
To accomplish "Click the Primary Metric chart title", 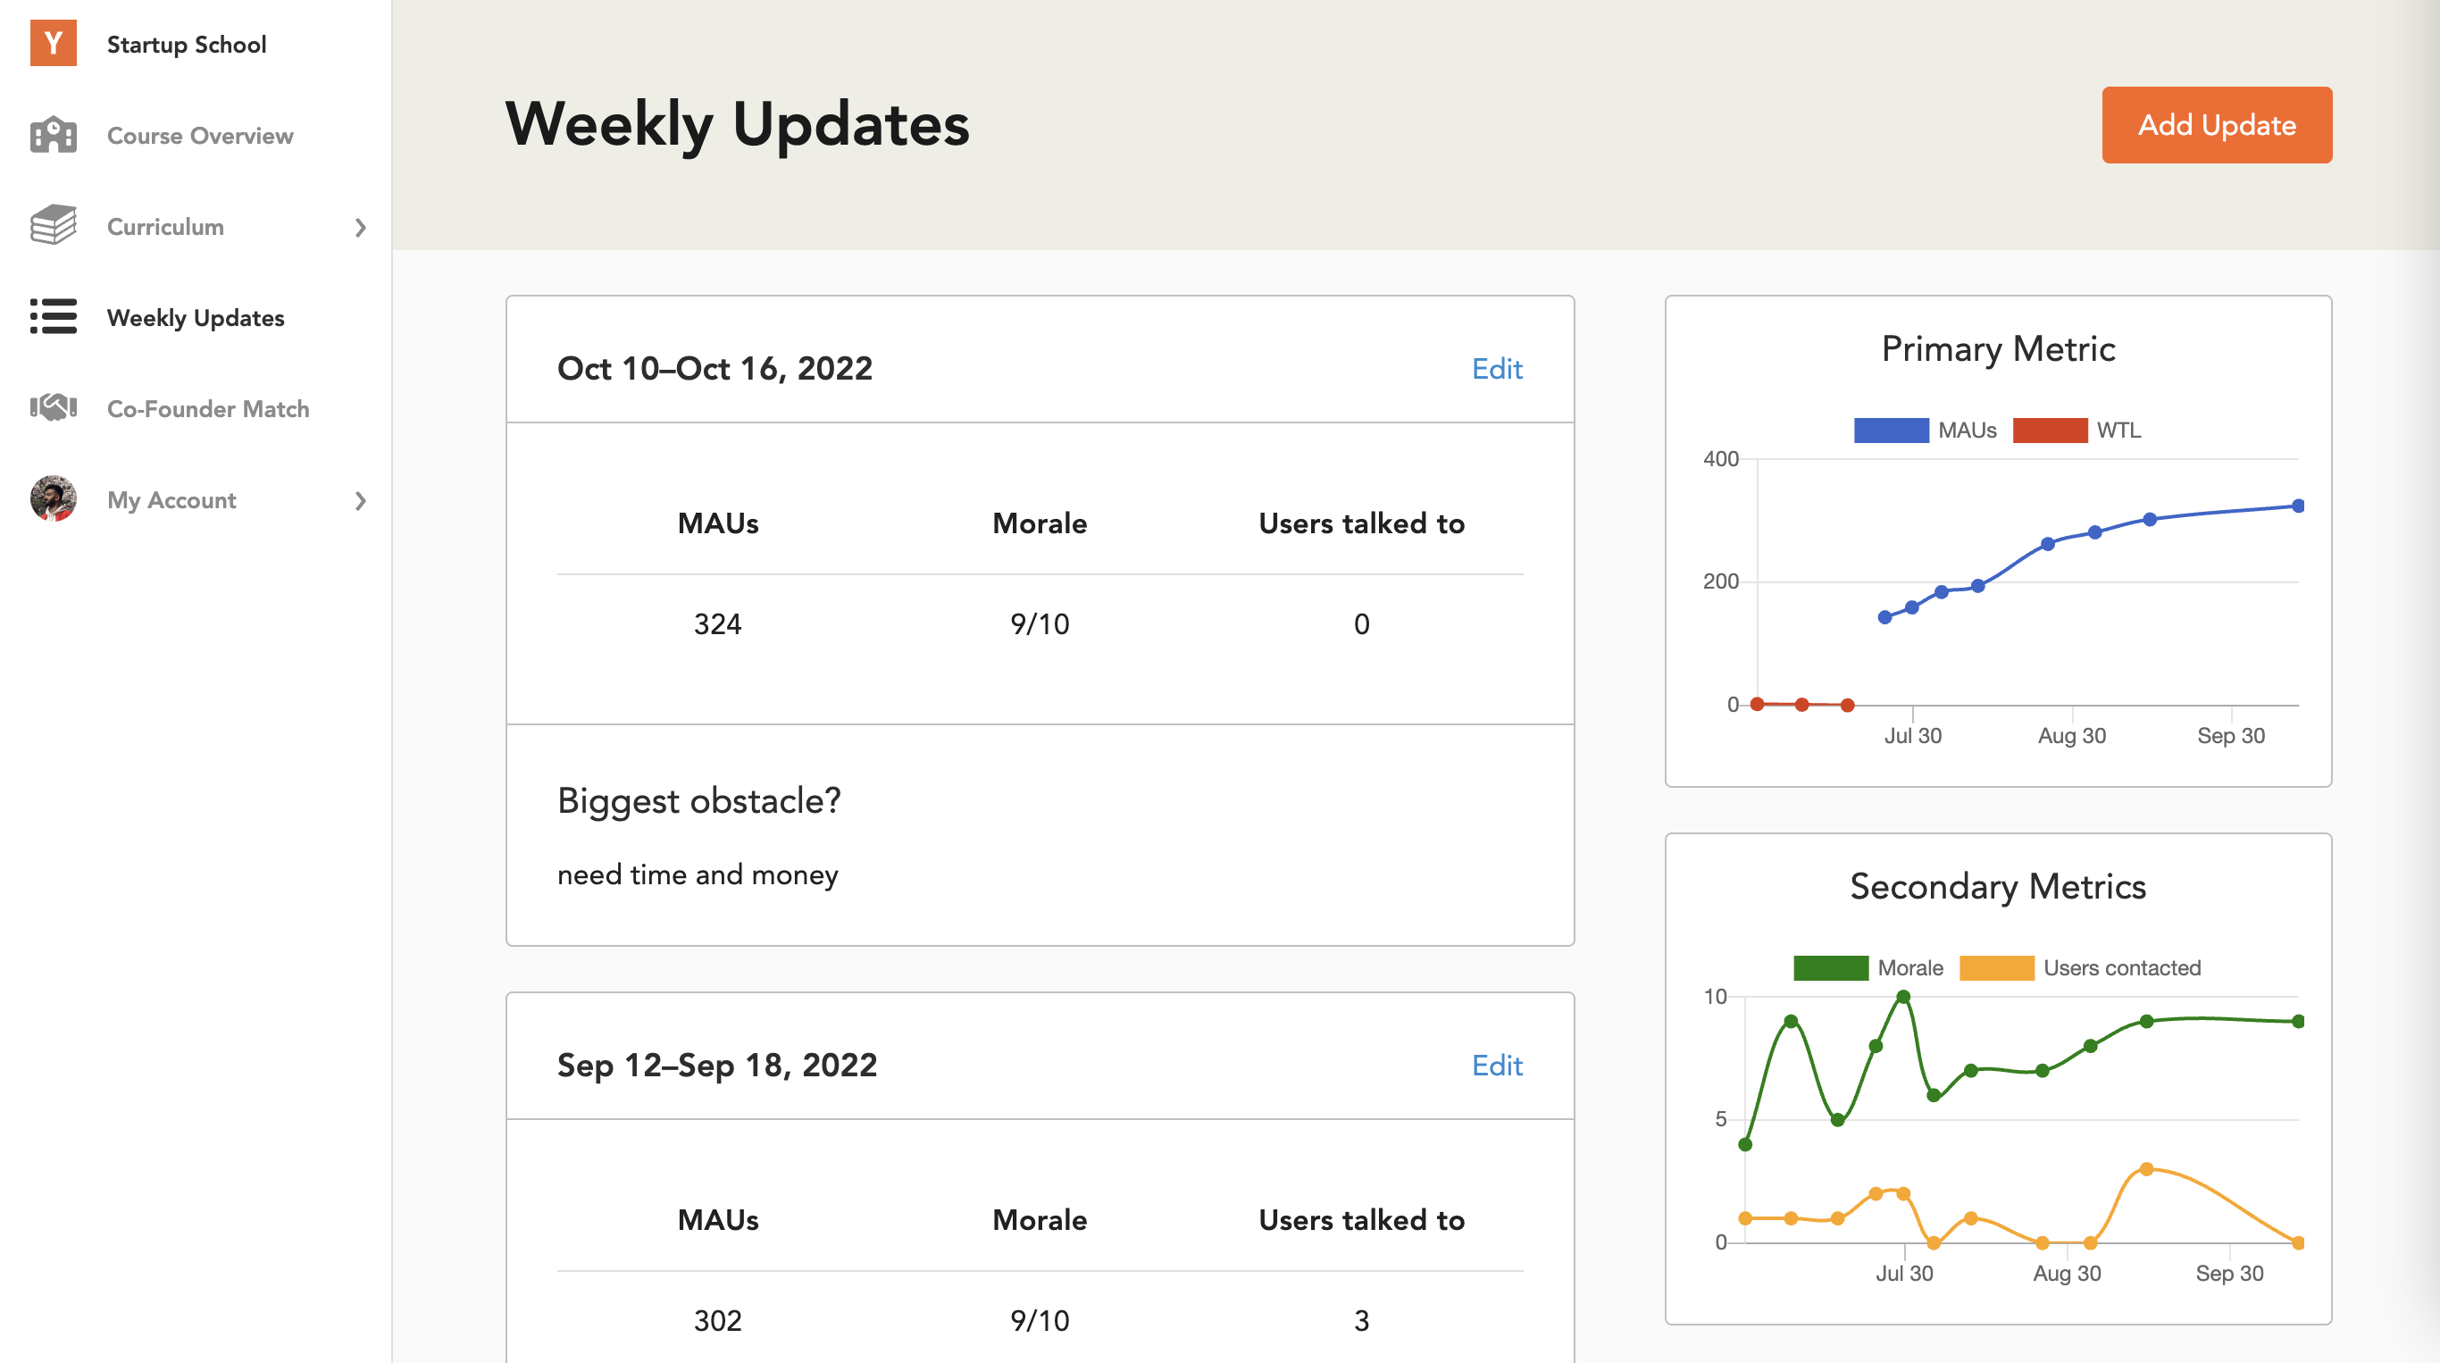I will point(1998,348).
